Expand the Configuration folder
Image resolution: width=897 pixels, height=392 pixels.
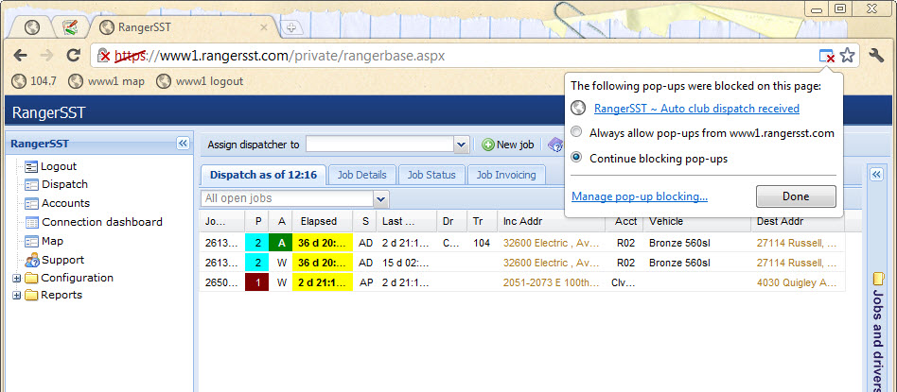[16, 279]
